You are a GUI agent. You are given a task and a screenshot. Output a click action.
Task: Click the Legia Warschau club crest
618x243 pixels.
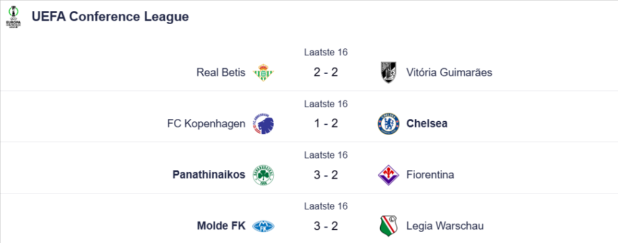coord(389,226)
